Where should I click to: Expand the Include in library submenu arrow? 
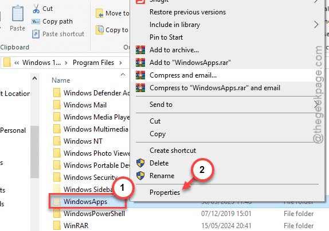click(x=316, y=25)
